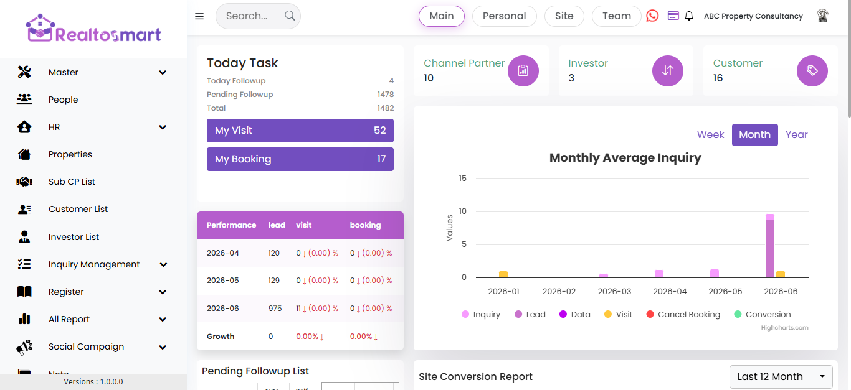Open WhatsApp icon in header
Viewport: 851px width, 390px height.
click(652, 16)
